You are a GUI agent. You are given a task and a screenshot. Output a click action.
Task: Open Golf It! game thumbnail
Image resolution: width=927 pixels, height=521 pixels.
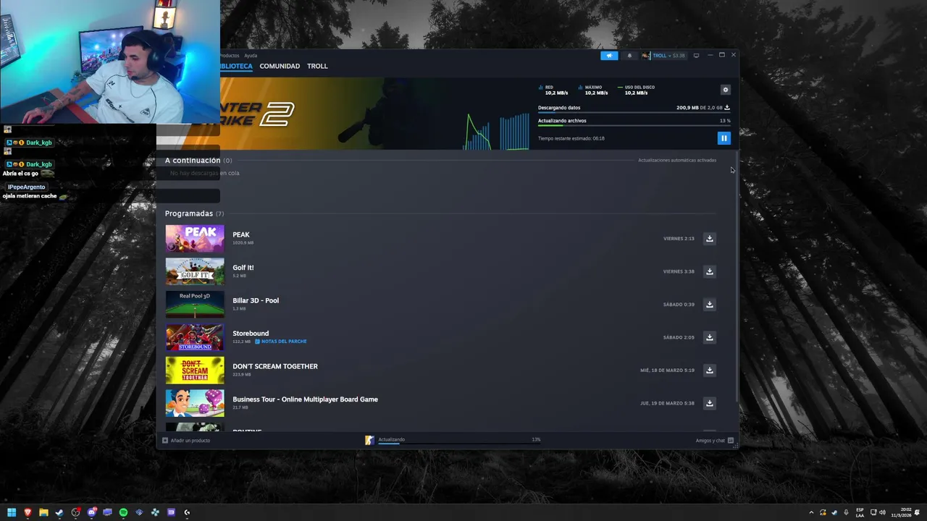pyautogui.click(x=195, y=271)
